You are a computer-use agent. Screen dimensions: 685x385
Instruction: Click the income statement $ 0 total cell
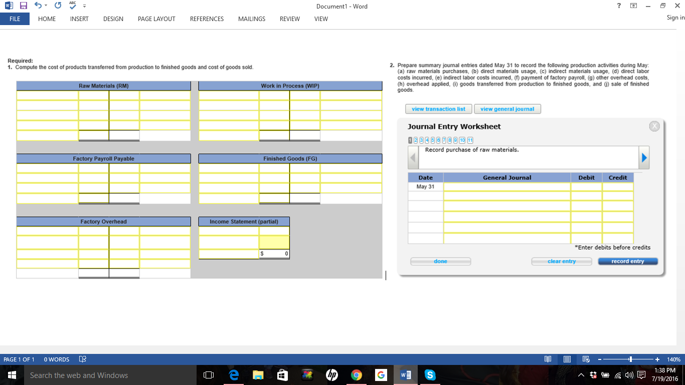[x=274, y=254]
